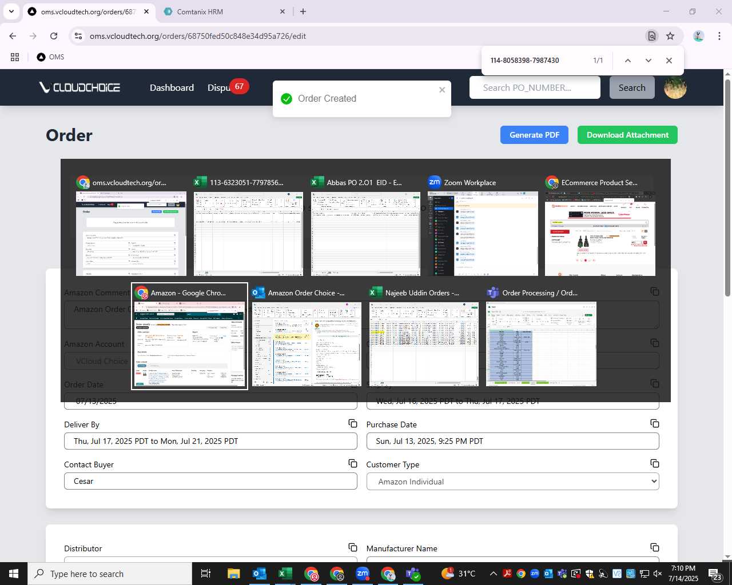Click the CloudChoice logo

click(79, 87)
